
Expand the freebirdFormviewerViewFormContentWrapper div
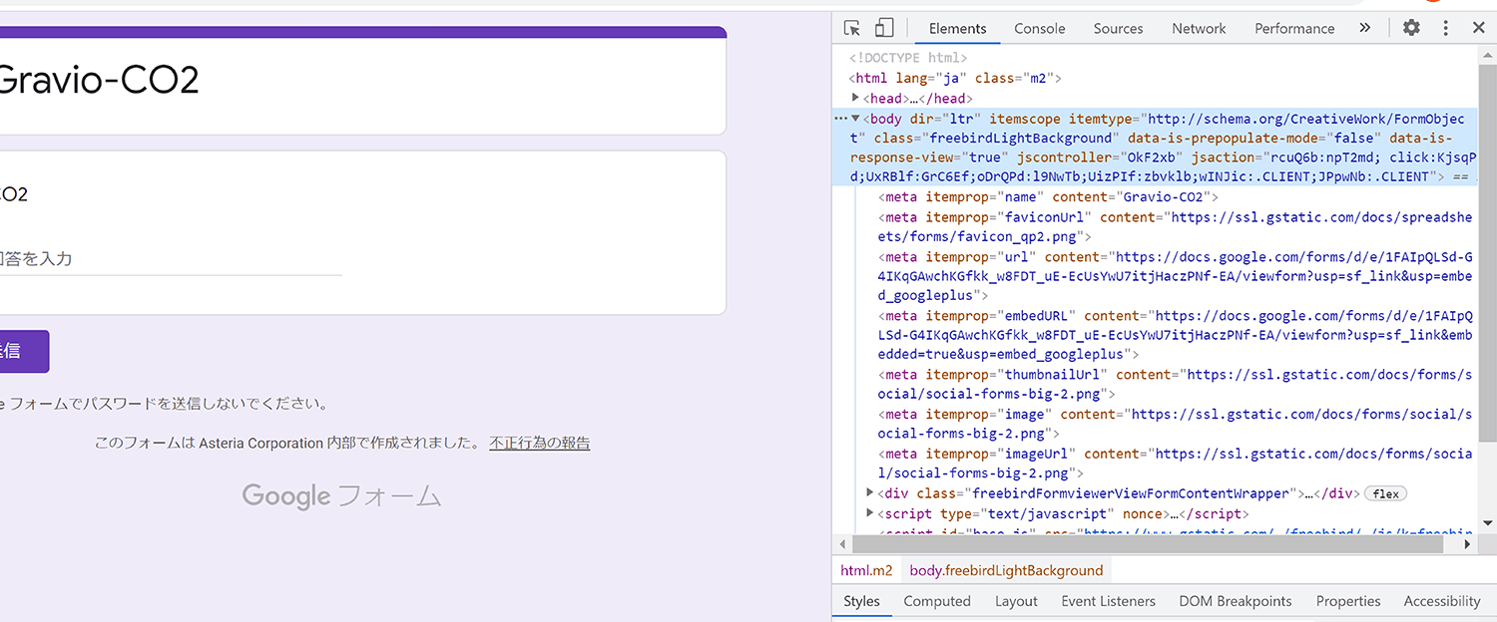point(870,493)
